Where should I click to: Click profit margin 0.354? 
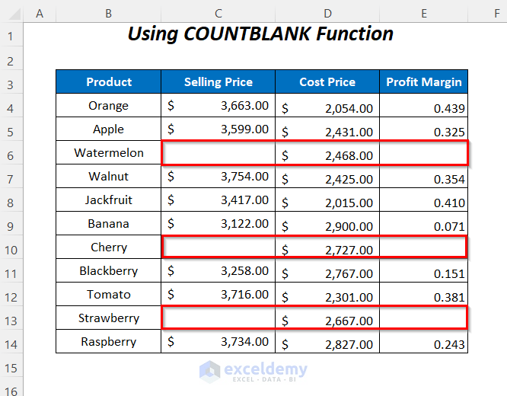(x=423, y=177)
